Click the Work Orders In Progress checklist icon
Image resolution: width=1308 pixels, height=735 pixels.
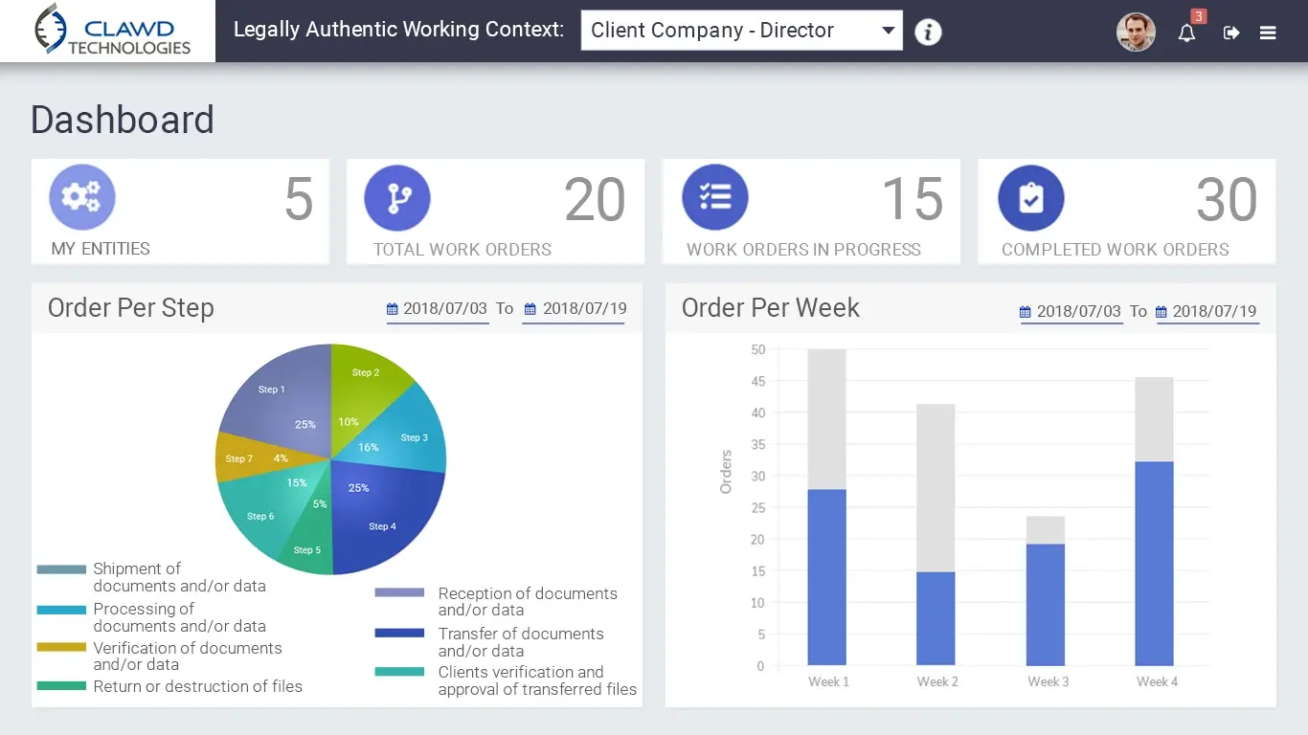pos(714,198)
